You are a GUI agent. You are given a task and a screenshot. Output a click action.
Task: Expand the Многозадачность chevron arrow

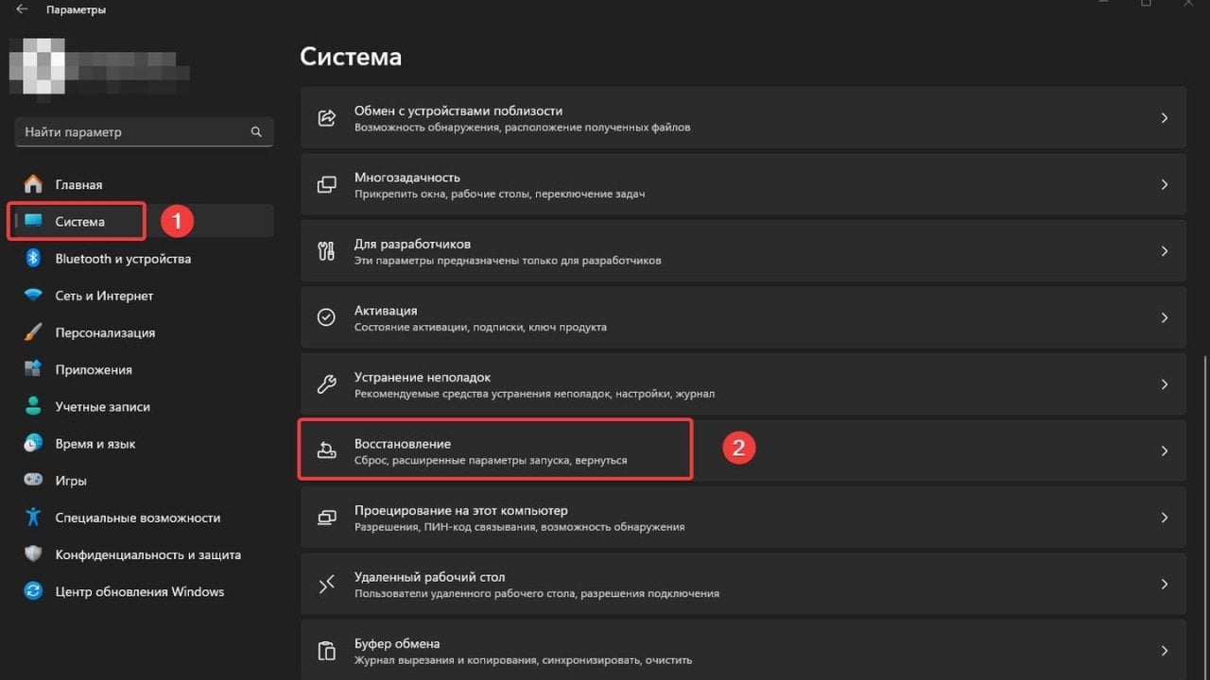(x=1164, y=184)
